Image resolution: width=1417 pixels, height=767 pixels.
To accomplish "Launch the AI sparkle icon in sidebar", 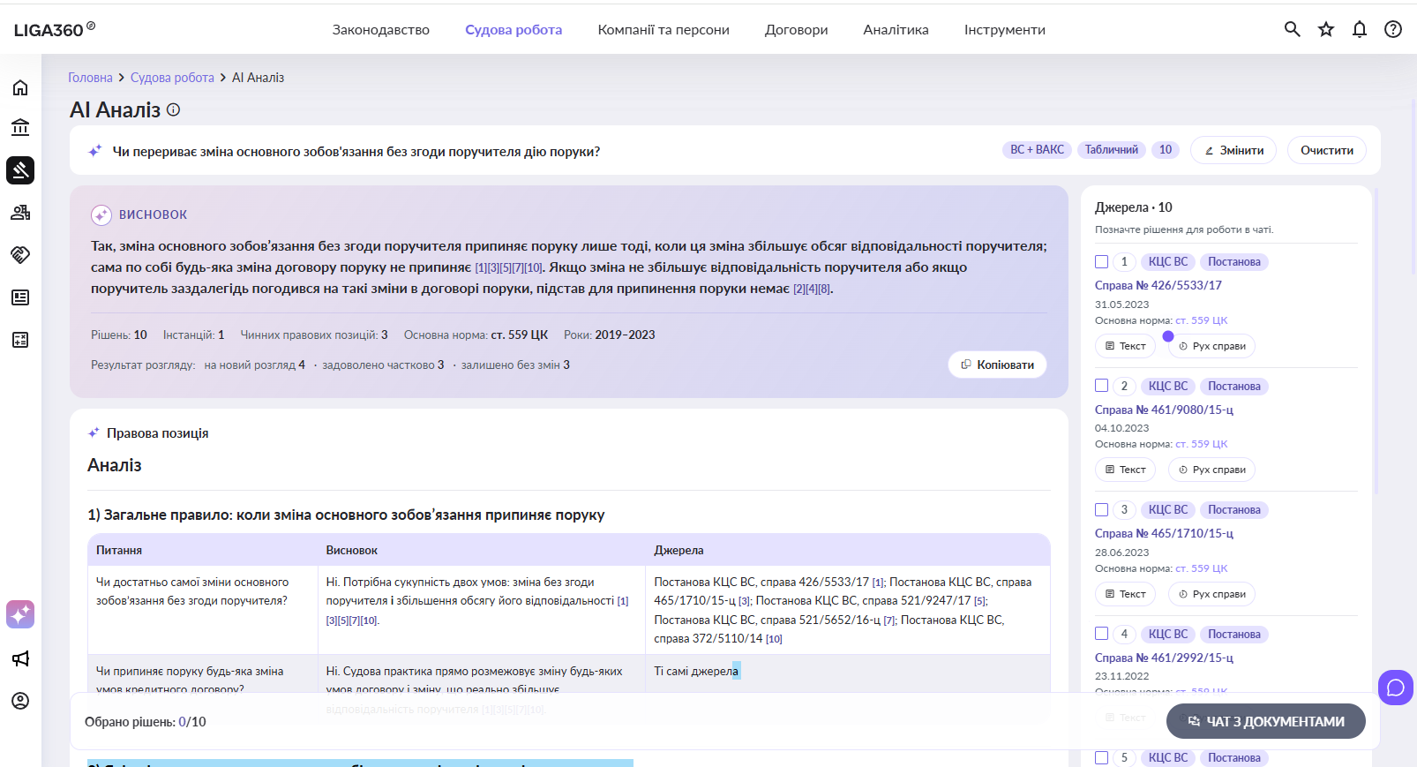I will tap(20, 613).
